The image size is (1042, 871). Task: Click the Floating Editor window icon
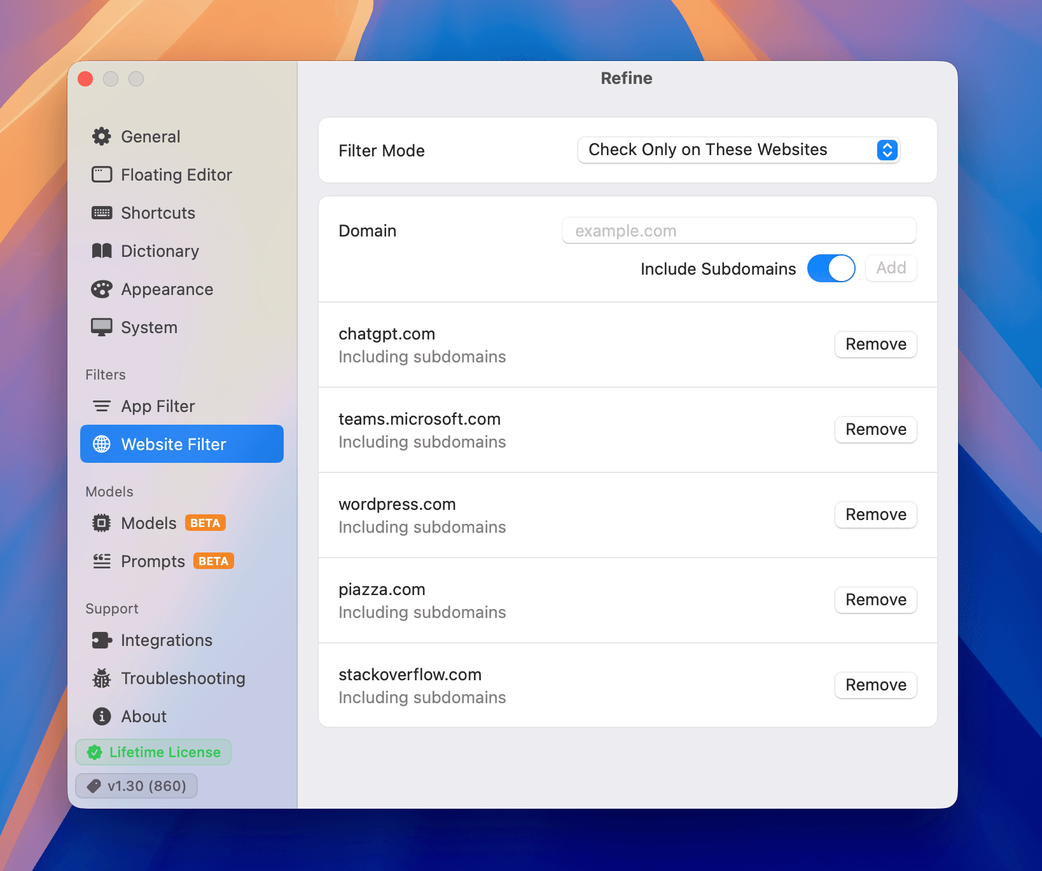[x=102, y=174]
